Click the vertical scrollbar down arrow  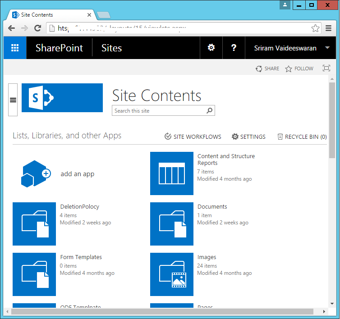[x=332, y=304]
